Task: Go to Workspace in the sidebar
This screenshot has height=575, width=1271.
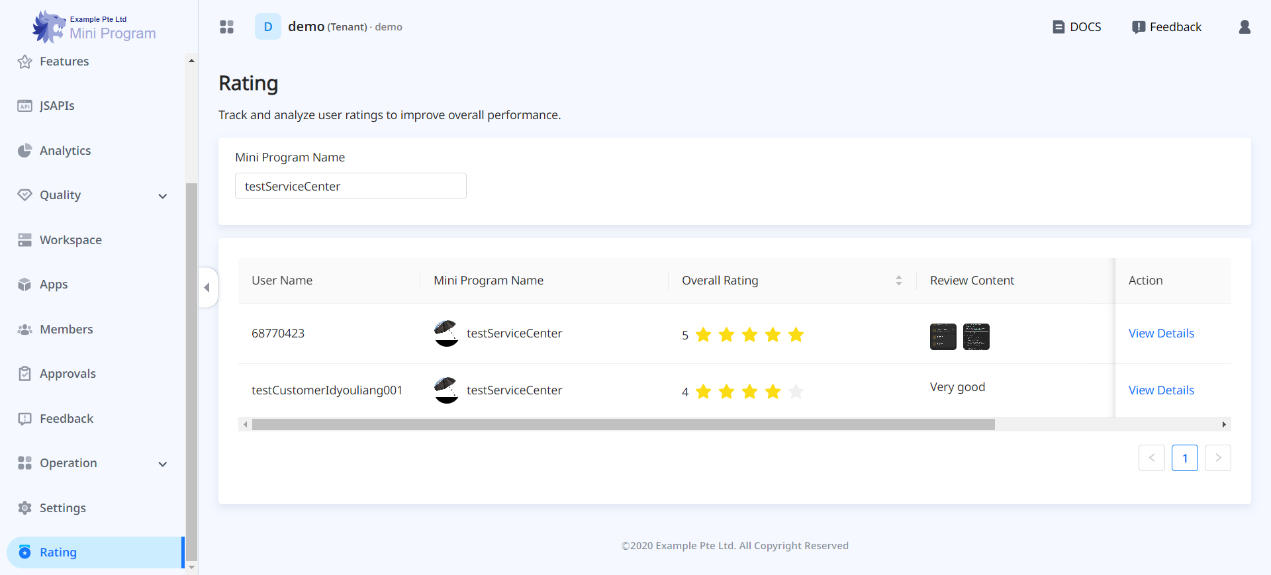Action: point(70,240)
